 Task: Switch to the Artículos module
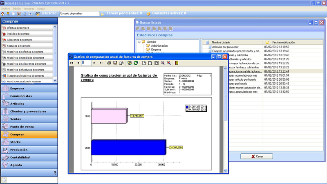[x=29, y=104]
